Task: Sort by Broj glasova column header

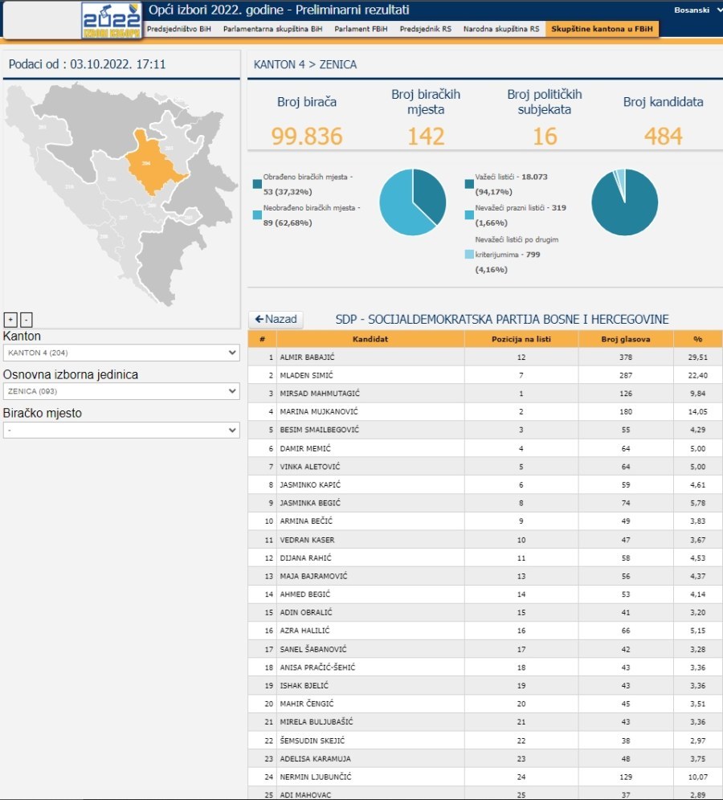Action: pyautogui.click(x=626, y=339)
